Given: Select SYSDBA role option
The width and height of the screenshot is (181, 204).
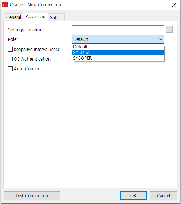Looking at the screenshot, I should click(x=118, y=52).
